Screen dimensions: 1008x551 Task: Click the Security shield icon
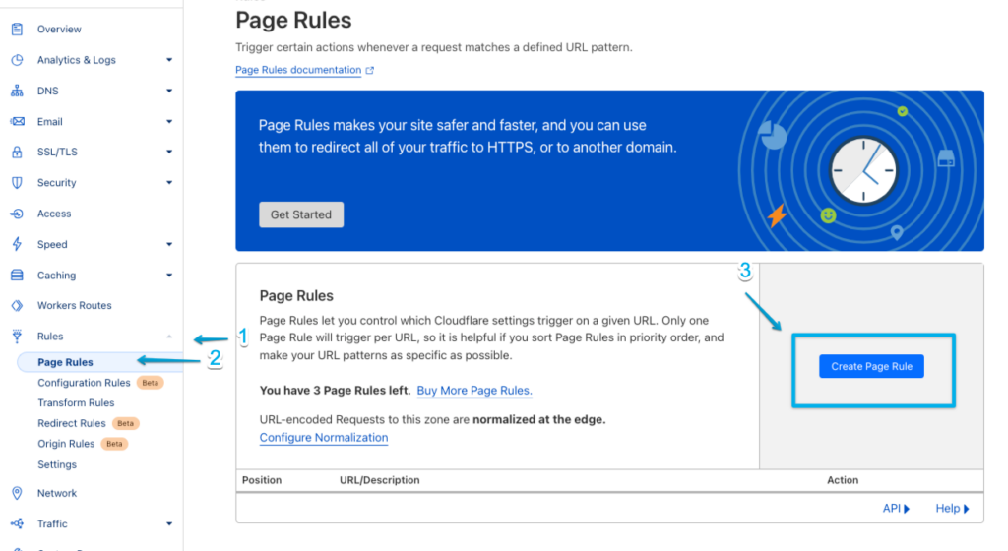(17, 183)
